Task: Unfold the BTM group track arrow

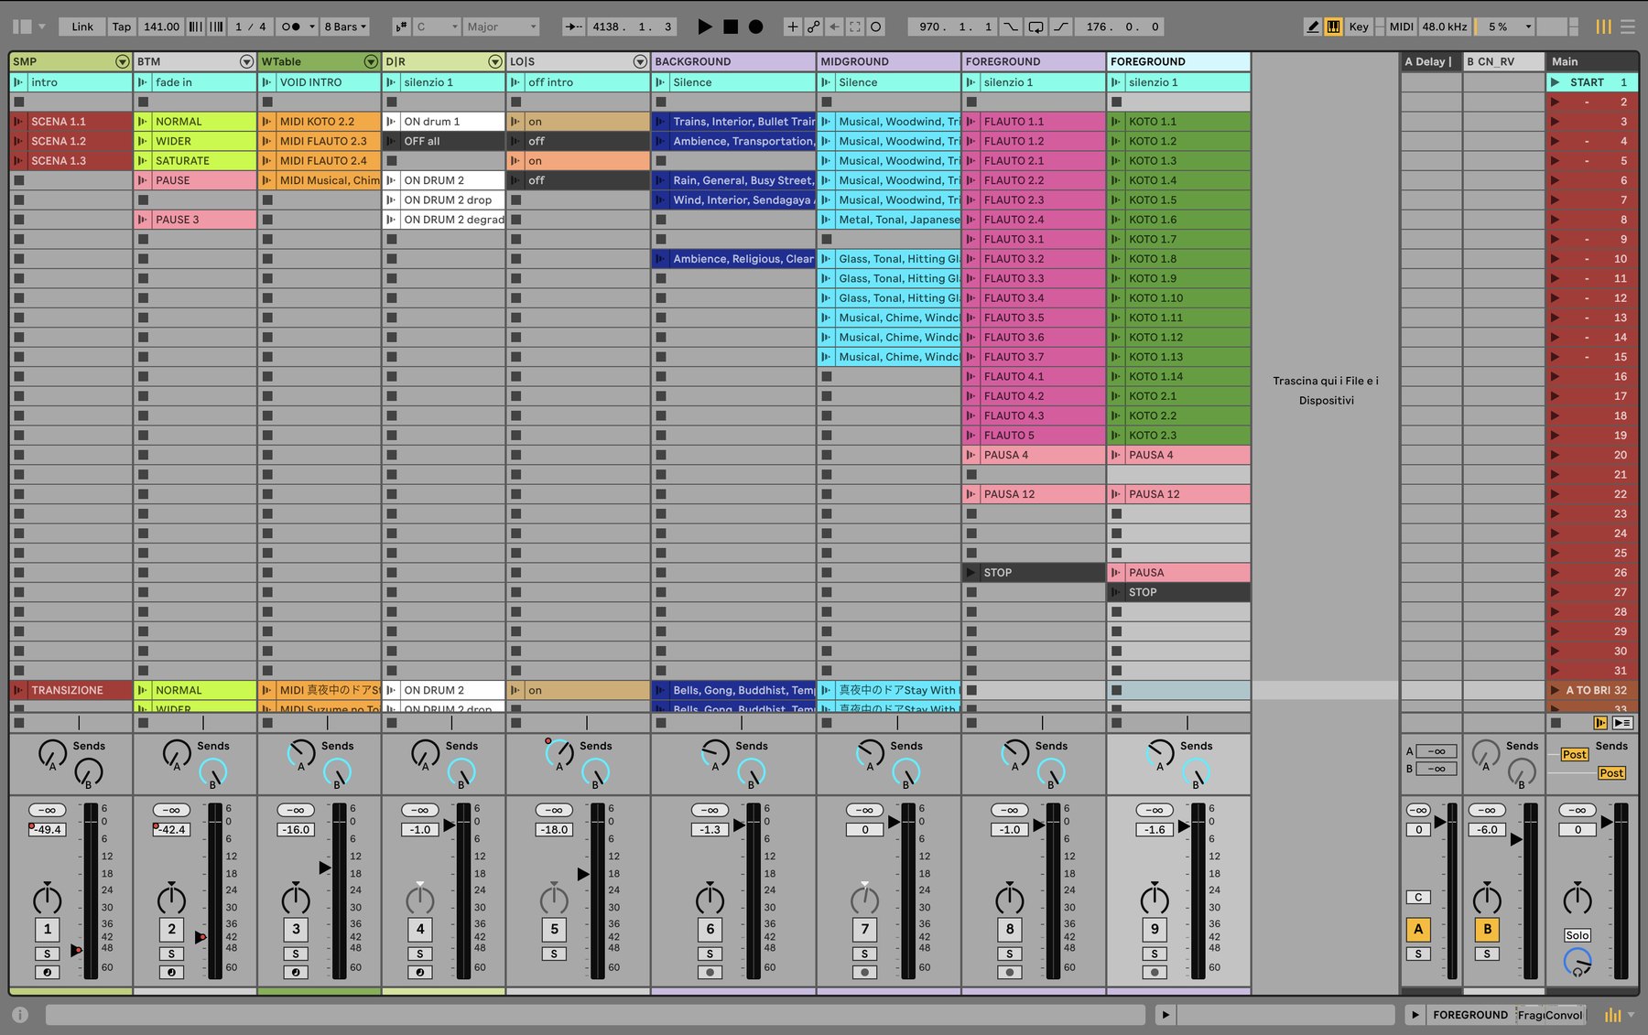Action: (246, 61)
